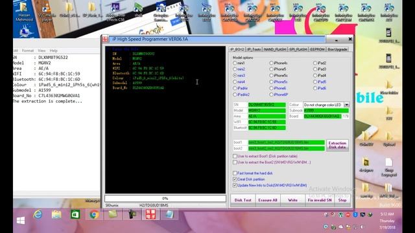Click the Write button

tap(292, 200)
